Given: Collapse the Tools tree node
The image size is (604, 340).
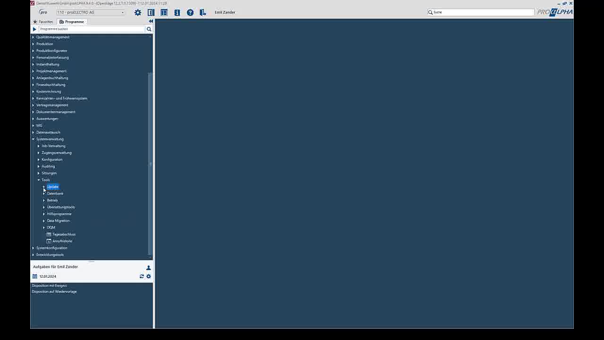Looking at the screenshot, I should pos(39,180).
